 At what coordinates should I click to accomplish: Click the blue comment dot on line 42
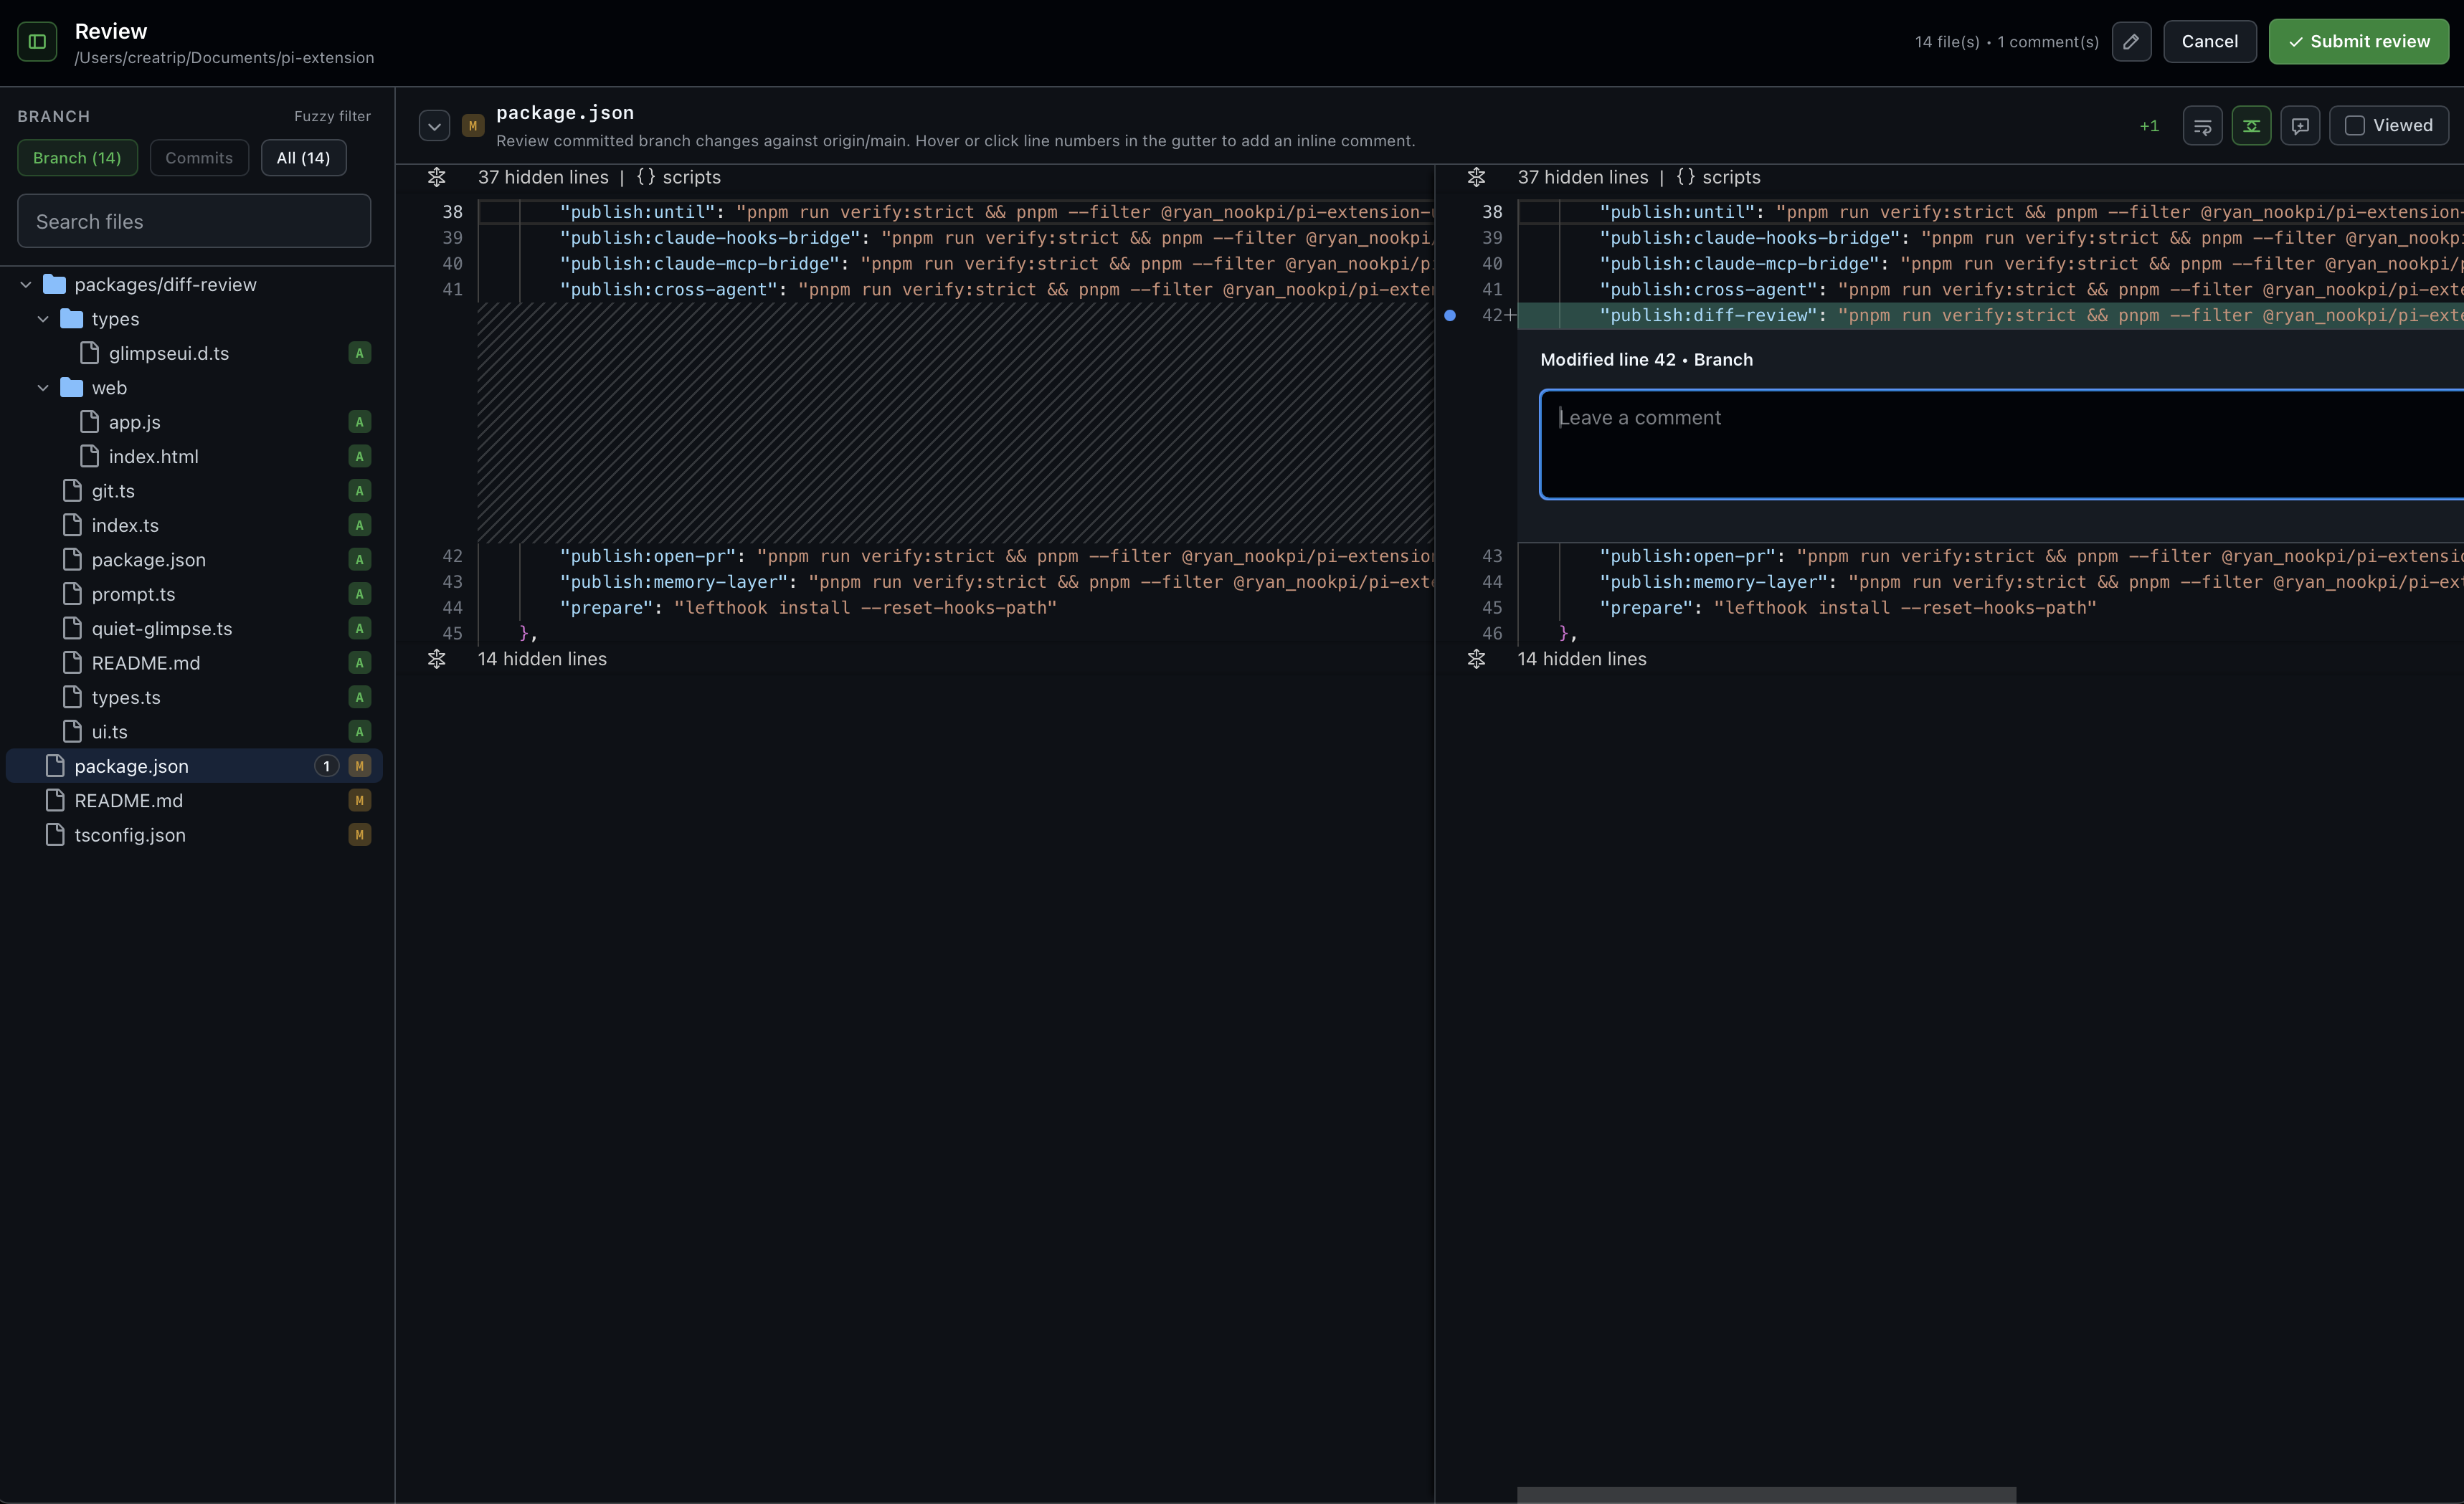(1450, 316)
